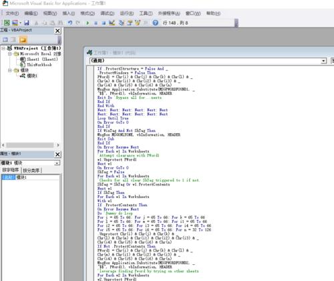Open the 调试 menu
This screenshot has width=334, height=281.
(x=108, y=13)
